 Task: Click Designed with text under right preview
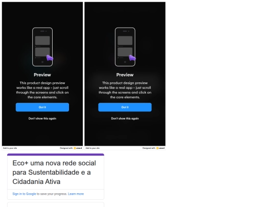(x=149, y=148)
